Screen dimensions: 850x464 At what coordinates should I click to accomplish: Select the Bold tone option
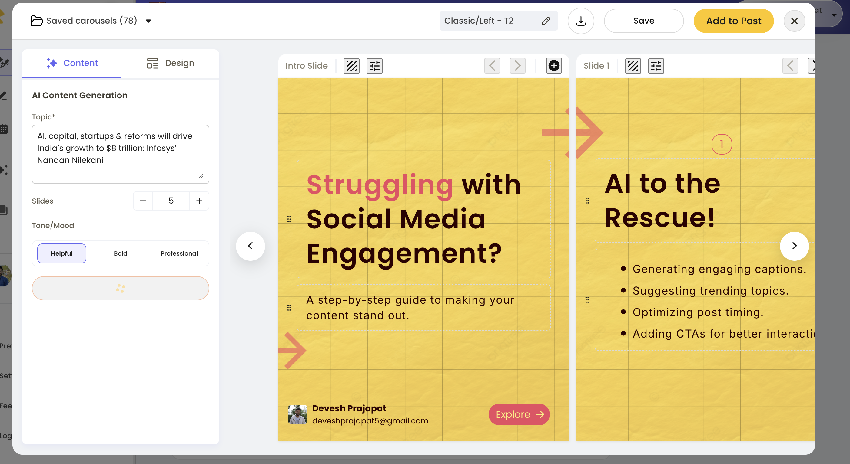pyautogui.click(x=121, y=253)
